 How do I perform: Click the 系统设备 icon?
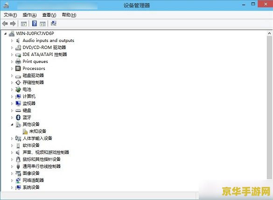[x=18, y=187]
